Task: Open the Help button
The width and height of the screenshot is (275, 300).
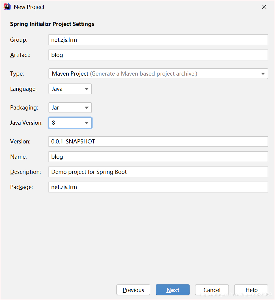Action: (251, 290)
